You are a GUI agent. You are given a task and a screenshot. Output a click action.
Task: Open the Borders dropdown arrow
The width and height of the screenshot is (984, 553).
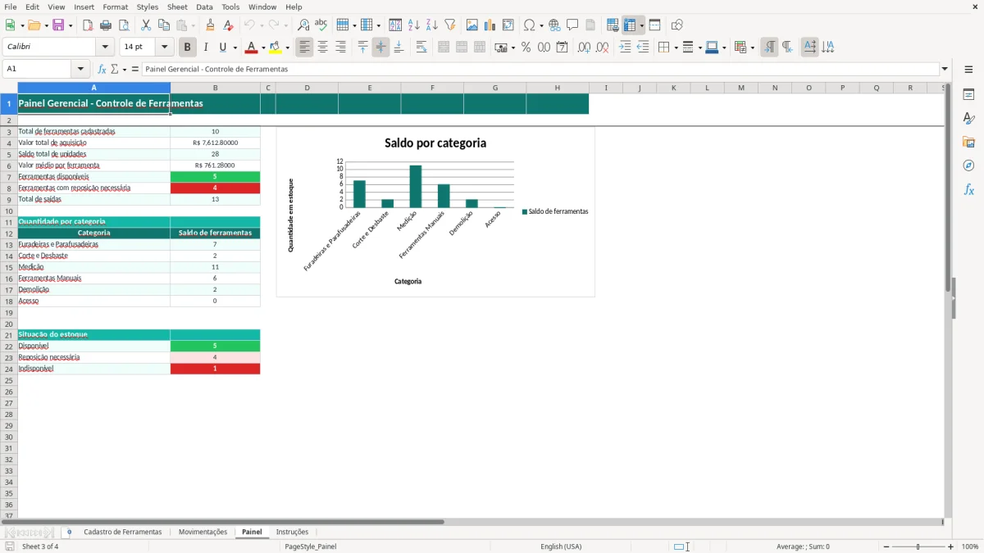[675, 48]
